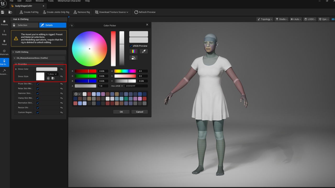Click the Hue slider bar

[125, 71]
